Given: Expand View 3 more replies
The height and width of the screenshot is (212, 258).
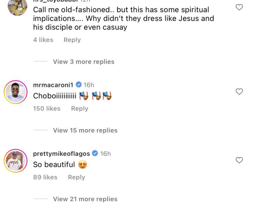Looking at the screenshot, I should pos(84,62).
